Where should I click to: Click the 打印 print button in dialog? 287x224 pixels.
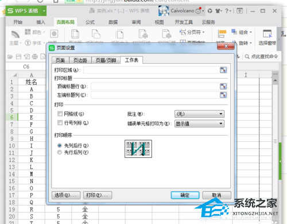[x=98, y=195]
